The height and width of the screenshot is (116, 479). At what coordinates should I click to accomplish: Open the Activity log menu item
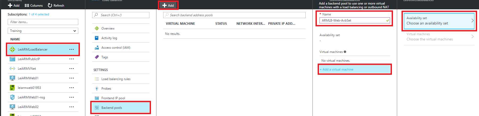click(x=121, y=38)
